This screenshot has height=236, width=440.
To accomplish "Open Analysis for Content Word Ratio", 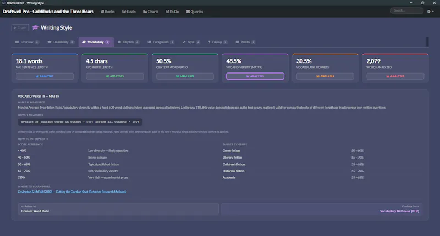I will (x=185, y=76).
